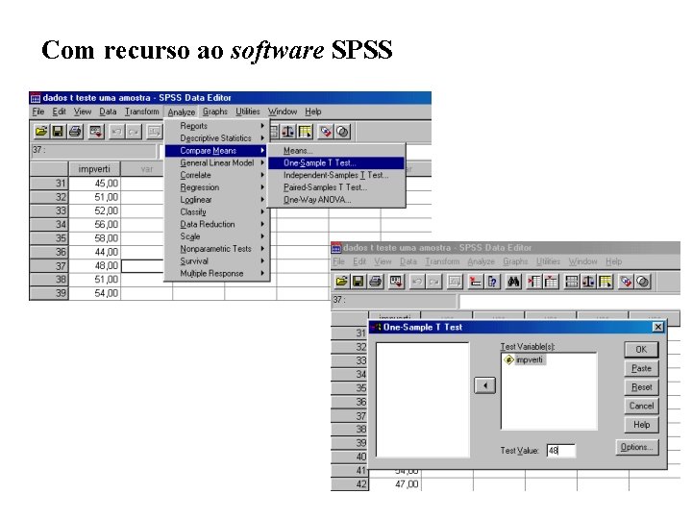Click the left-arrow move variable button
The width and height of the screenshot is (692, 519).
coord(484,385)
